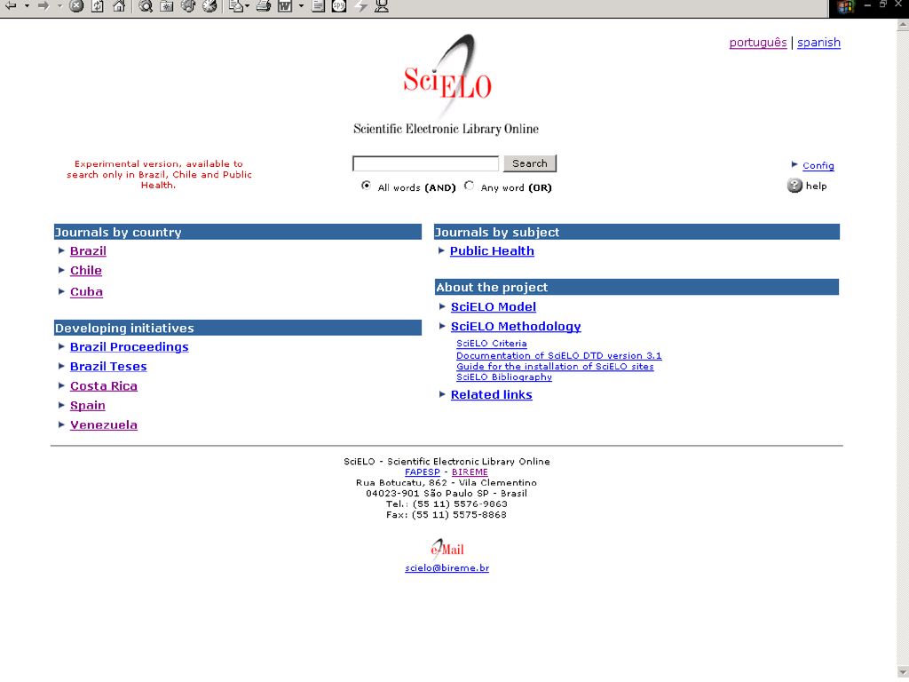
Task: Click the arrow bullet beside Related links
Action: click(442, 394)
